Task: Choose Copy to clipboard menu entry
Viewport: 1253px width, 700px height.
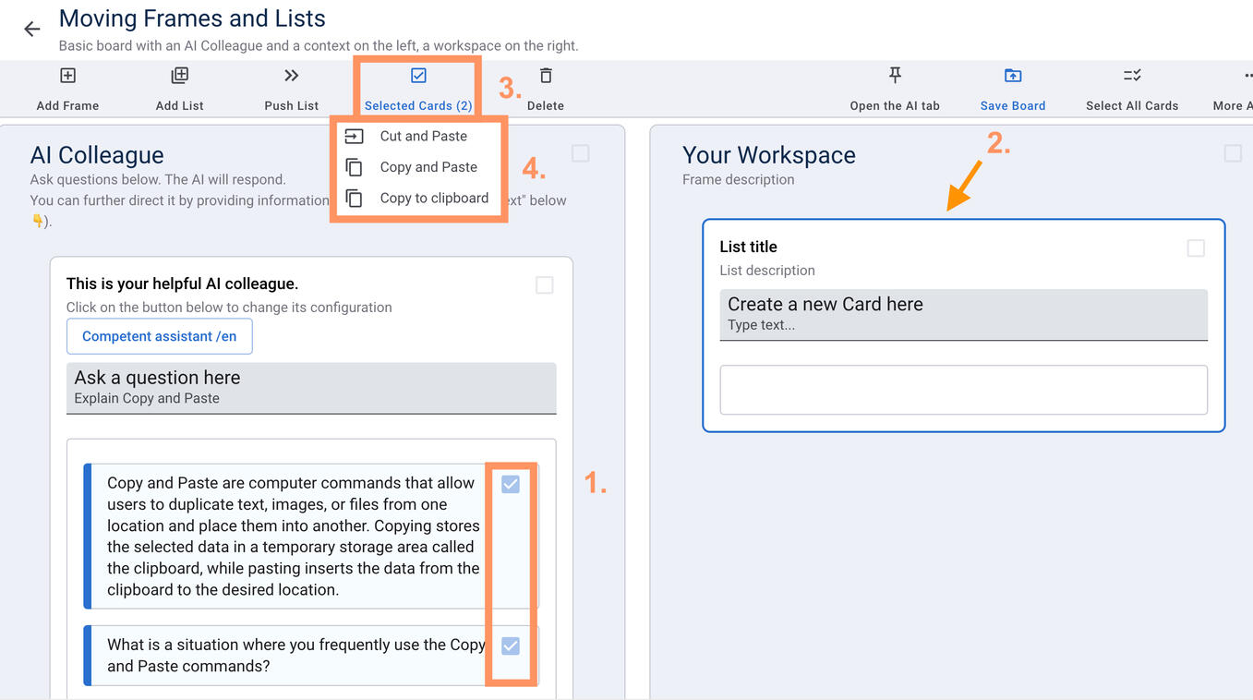Action: pos(433,198)
